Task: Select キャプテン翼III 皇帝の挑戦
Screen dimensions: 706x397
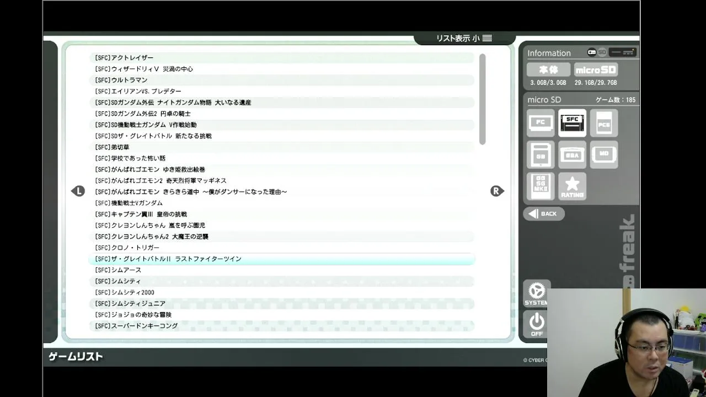Action: click(281, 214)
